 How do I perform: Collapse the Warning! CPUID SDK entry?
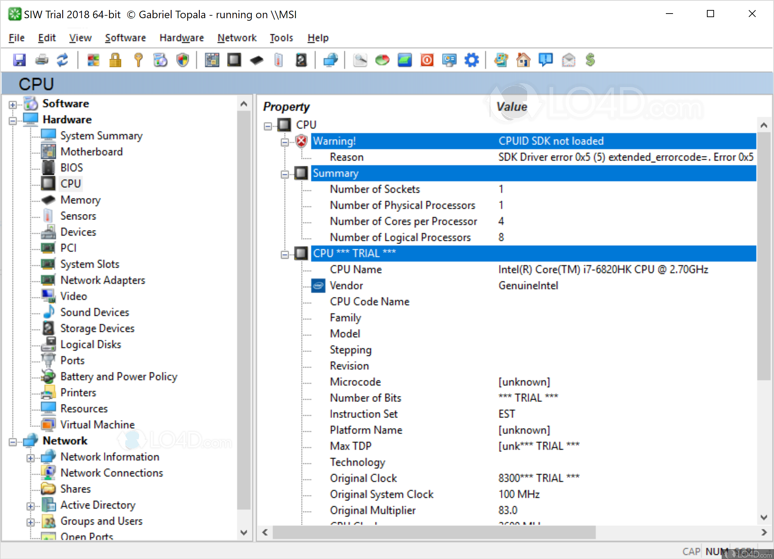tap(285, 142)
